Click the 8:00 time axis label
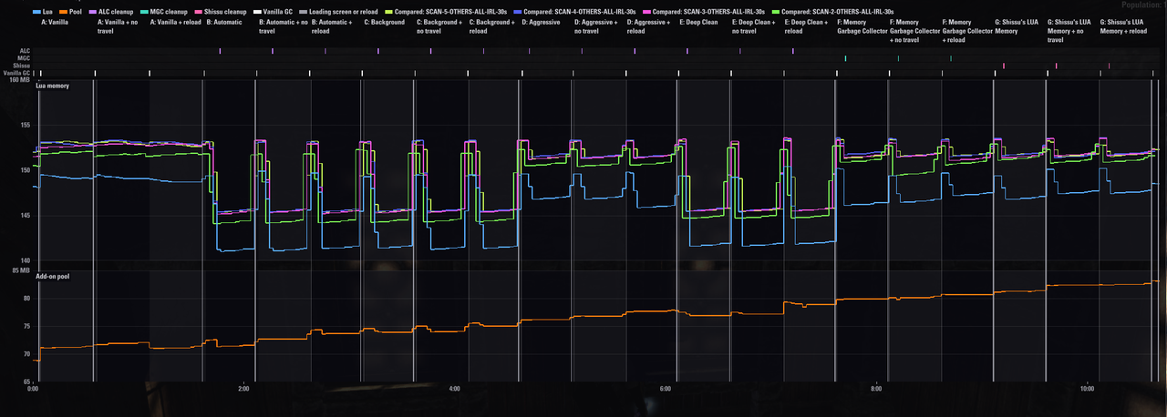 [x=875, y=389]
